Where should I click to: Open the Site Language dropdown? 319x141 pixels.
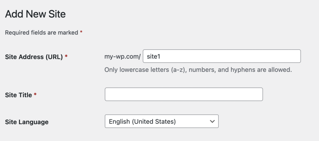tap(161, 121)
